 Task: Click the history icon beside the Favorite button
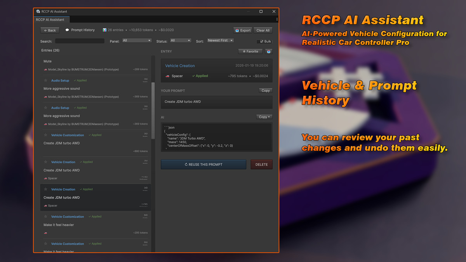(x=269, y=51)
